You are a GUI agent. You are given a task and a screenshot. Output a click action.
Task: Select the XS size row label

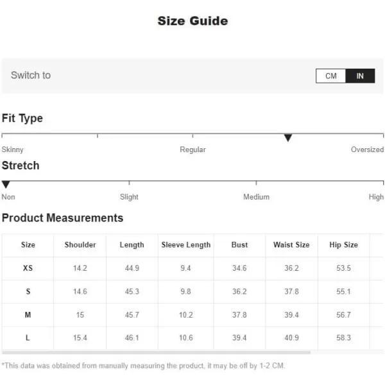28,268
